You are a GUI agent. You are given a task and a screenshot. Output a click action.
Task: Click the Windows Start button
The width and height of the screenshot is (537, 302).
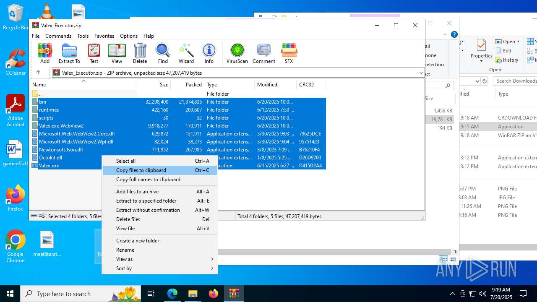(x=10, y=294)
